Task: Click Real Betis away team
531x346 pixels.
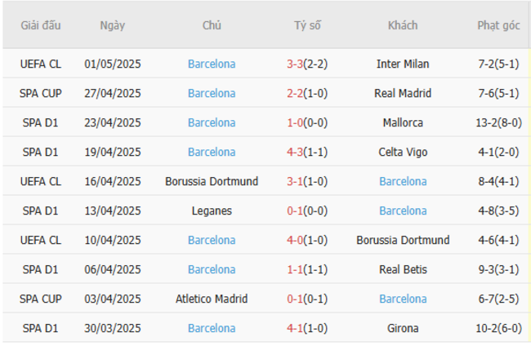Action: coord(403,269)
